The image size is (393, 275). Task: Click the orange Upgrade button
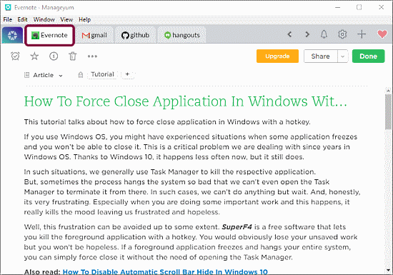point(277,56)
